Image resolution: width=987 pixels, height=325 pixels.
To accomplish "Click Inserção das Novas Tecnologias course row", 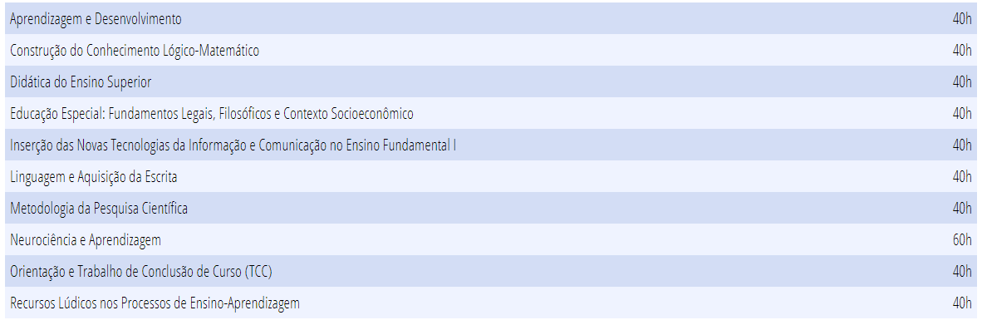I will click(491, 145).
